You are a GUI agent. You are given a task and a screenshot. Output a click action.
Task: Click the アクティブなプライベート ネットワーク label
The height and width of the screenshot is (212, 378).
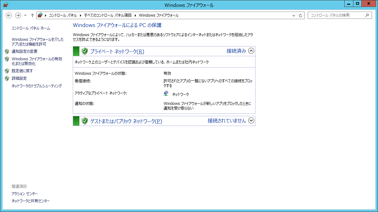click(x=101, y=93)
